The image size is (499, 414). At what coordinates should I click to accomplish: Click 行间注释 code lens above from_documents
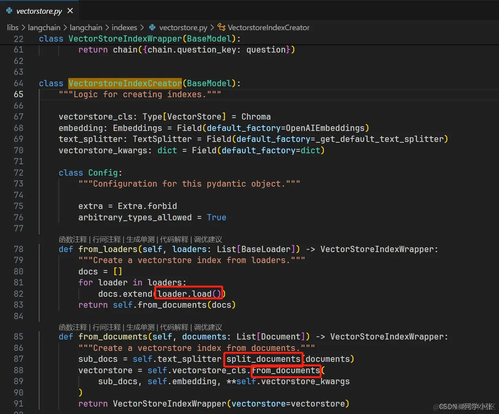coord(107,327)
